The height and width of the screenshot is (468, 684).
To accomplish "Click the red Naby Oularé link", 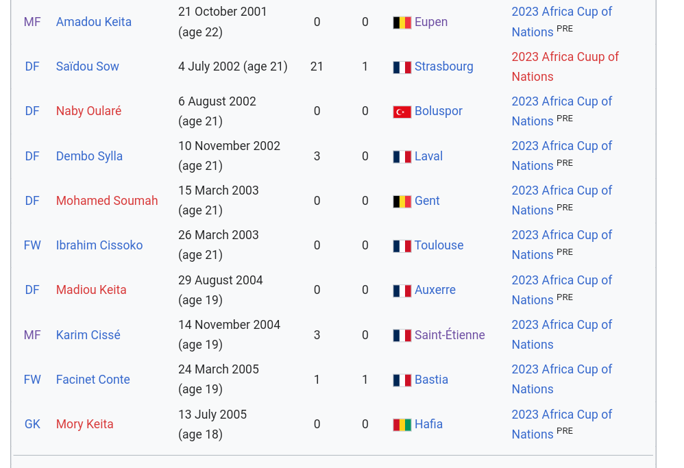I will (88, 111).
